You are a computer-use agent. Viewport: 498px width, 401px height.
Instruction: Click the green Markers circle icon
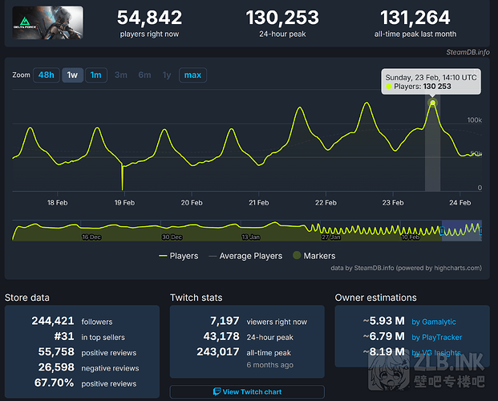coord(298,256)
